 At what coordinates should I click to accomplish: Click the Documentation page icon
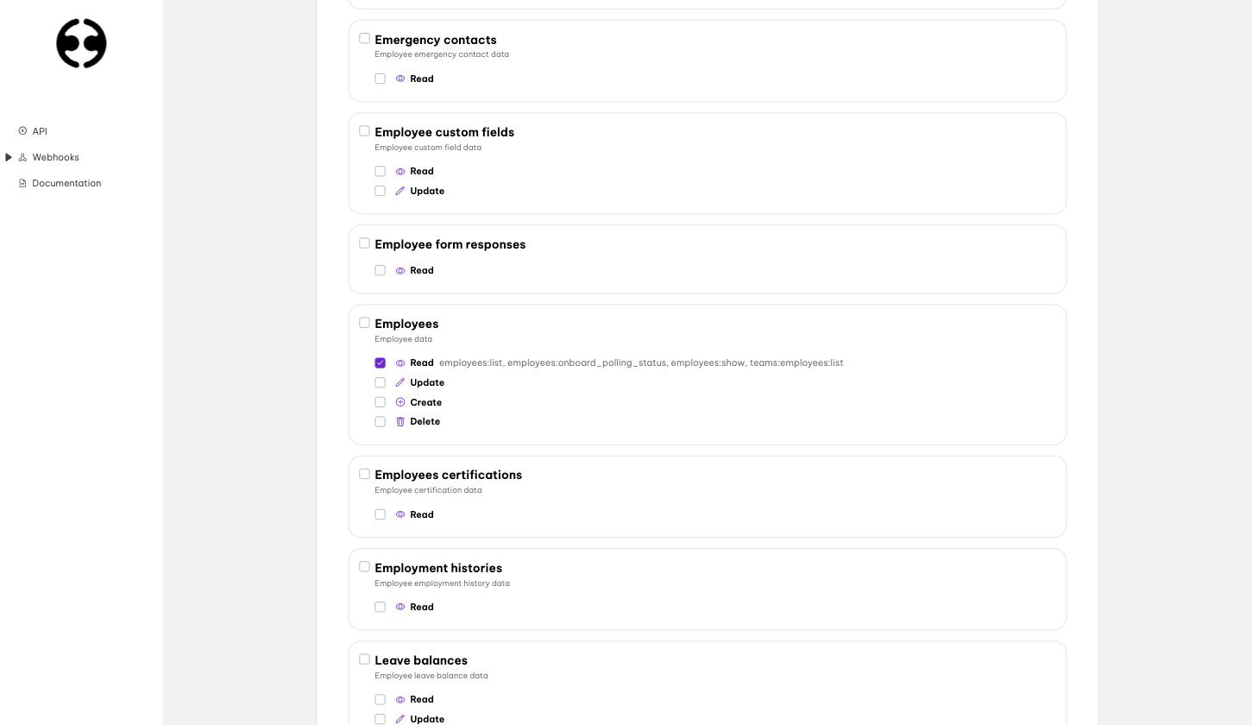pos(22,183)
